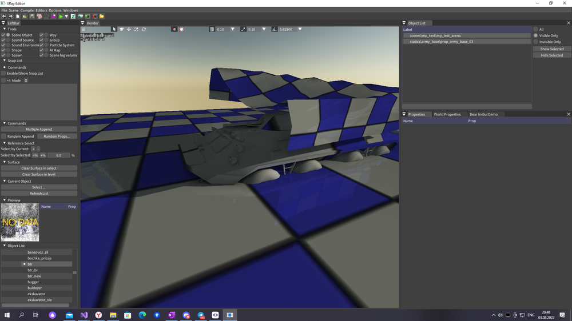Image resolution: width=572 pixels, height=321 pixels.
Task: Click the undo arrow in toolbar
Action: coord(3,17)
